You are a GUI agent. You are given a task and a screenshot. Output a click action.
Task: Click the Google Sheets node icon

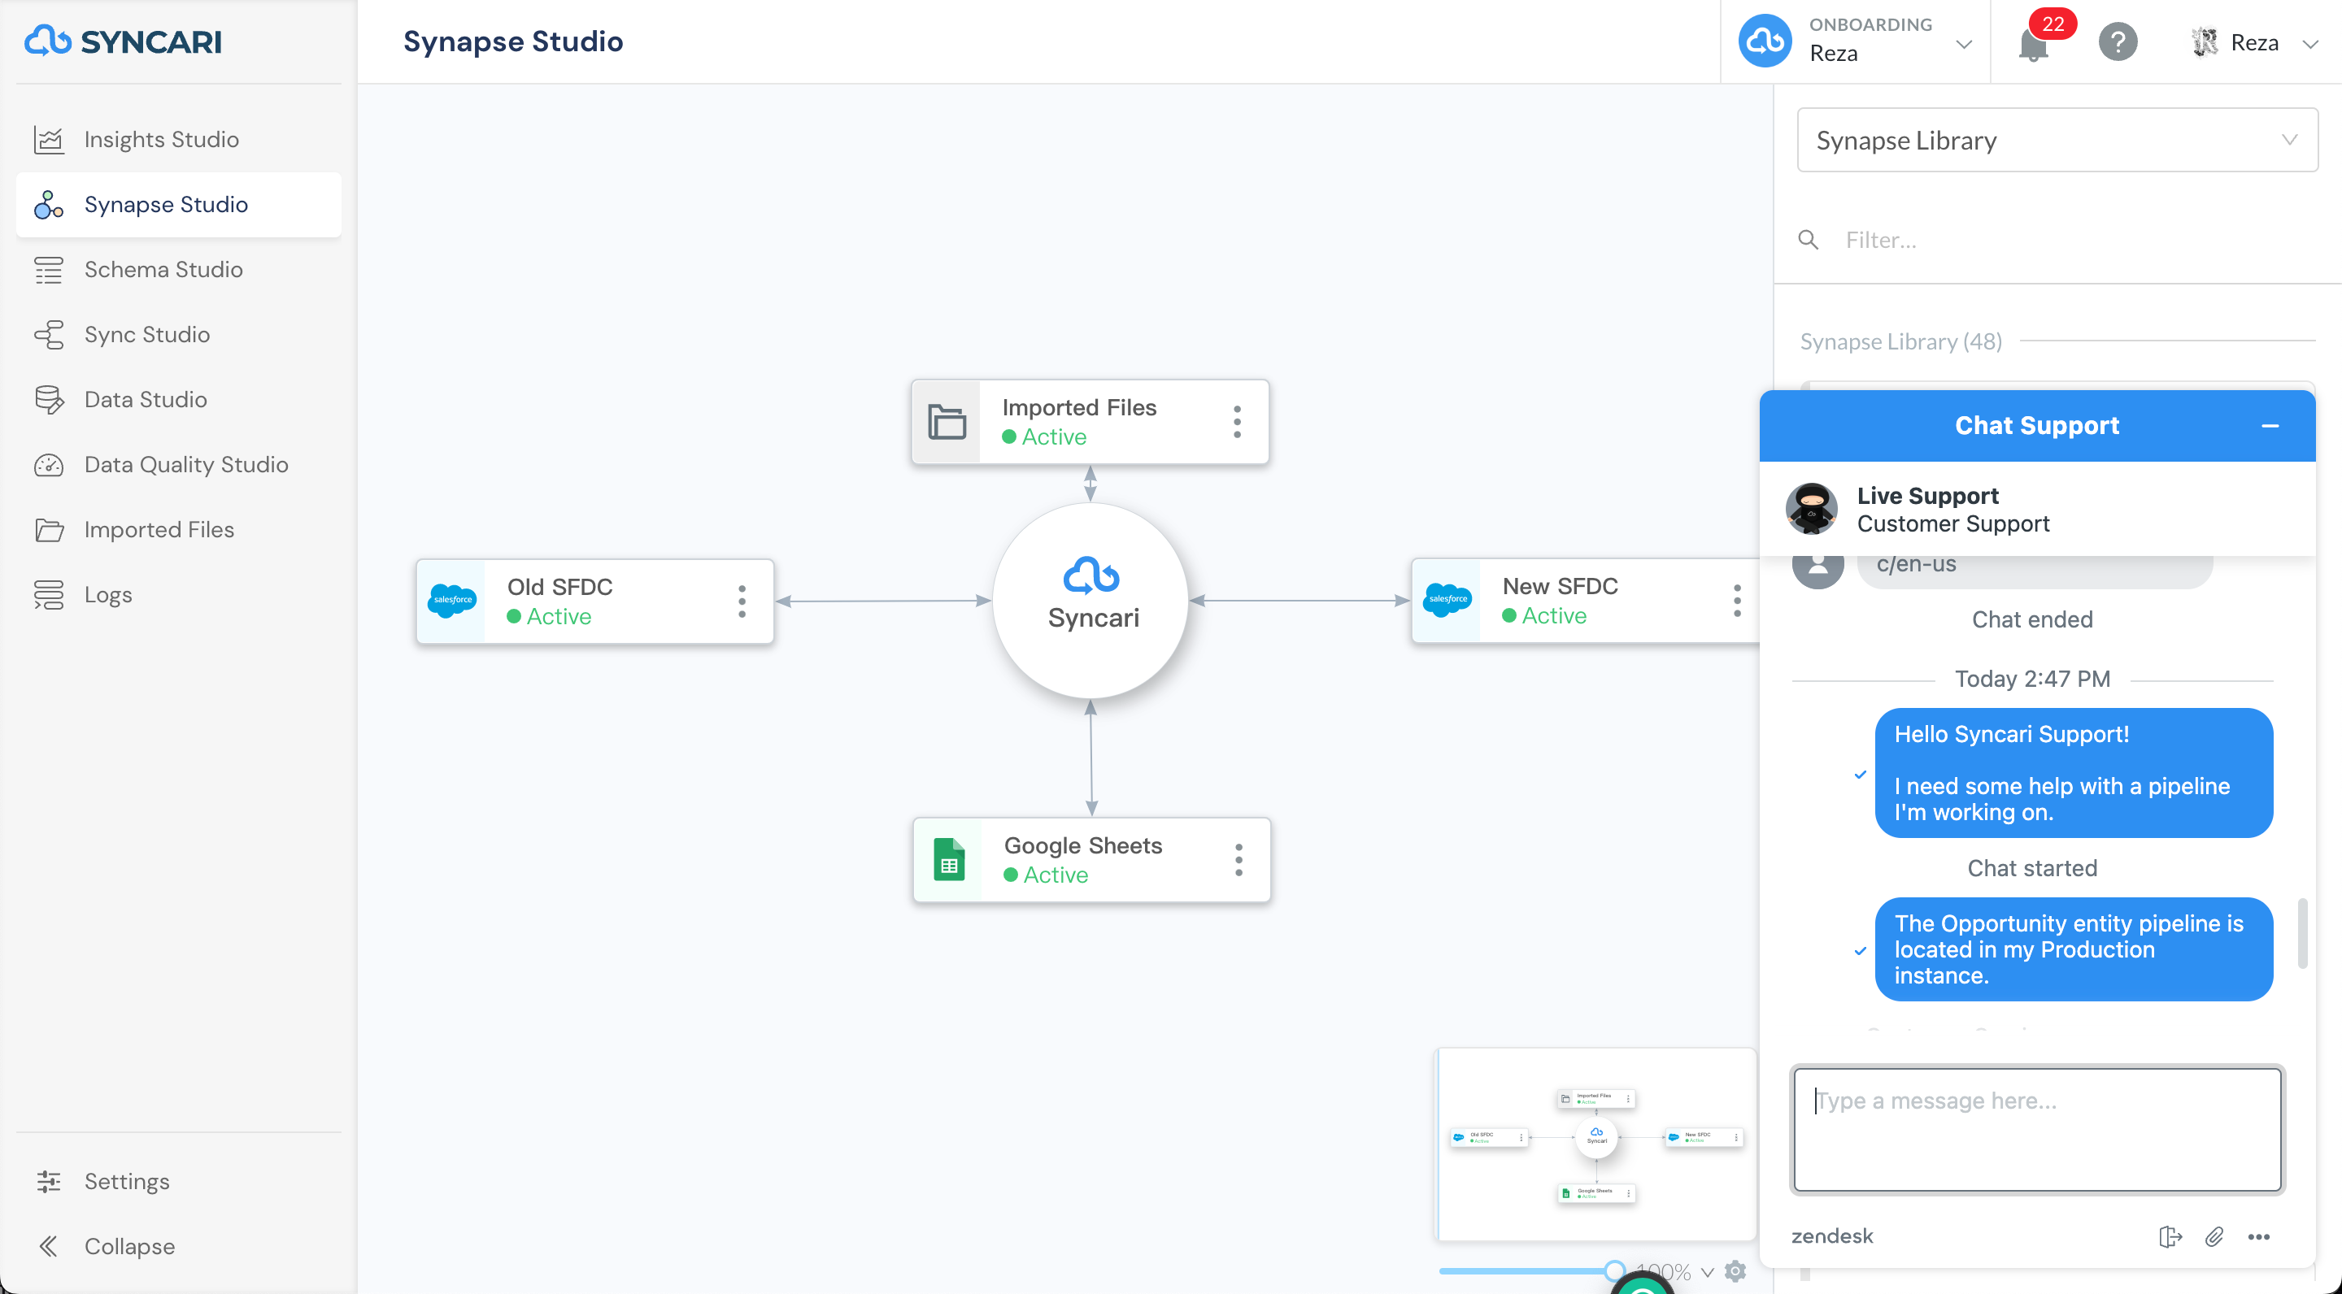[949, 860]
